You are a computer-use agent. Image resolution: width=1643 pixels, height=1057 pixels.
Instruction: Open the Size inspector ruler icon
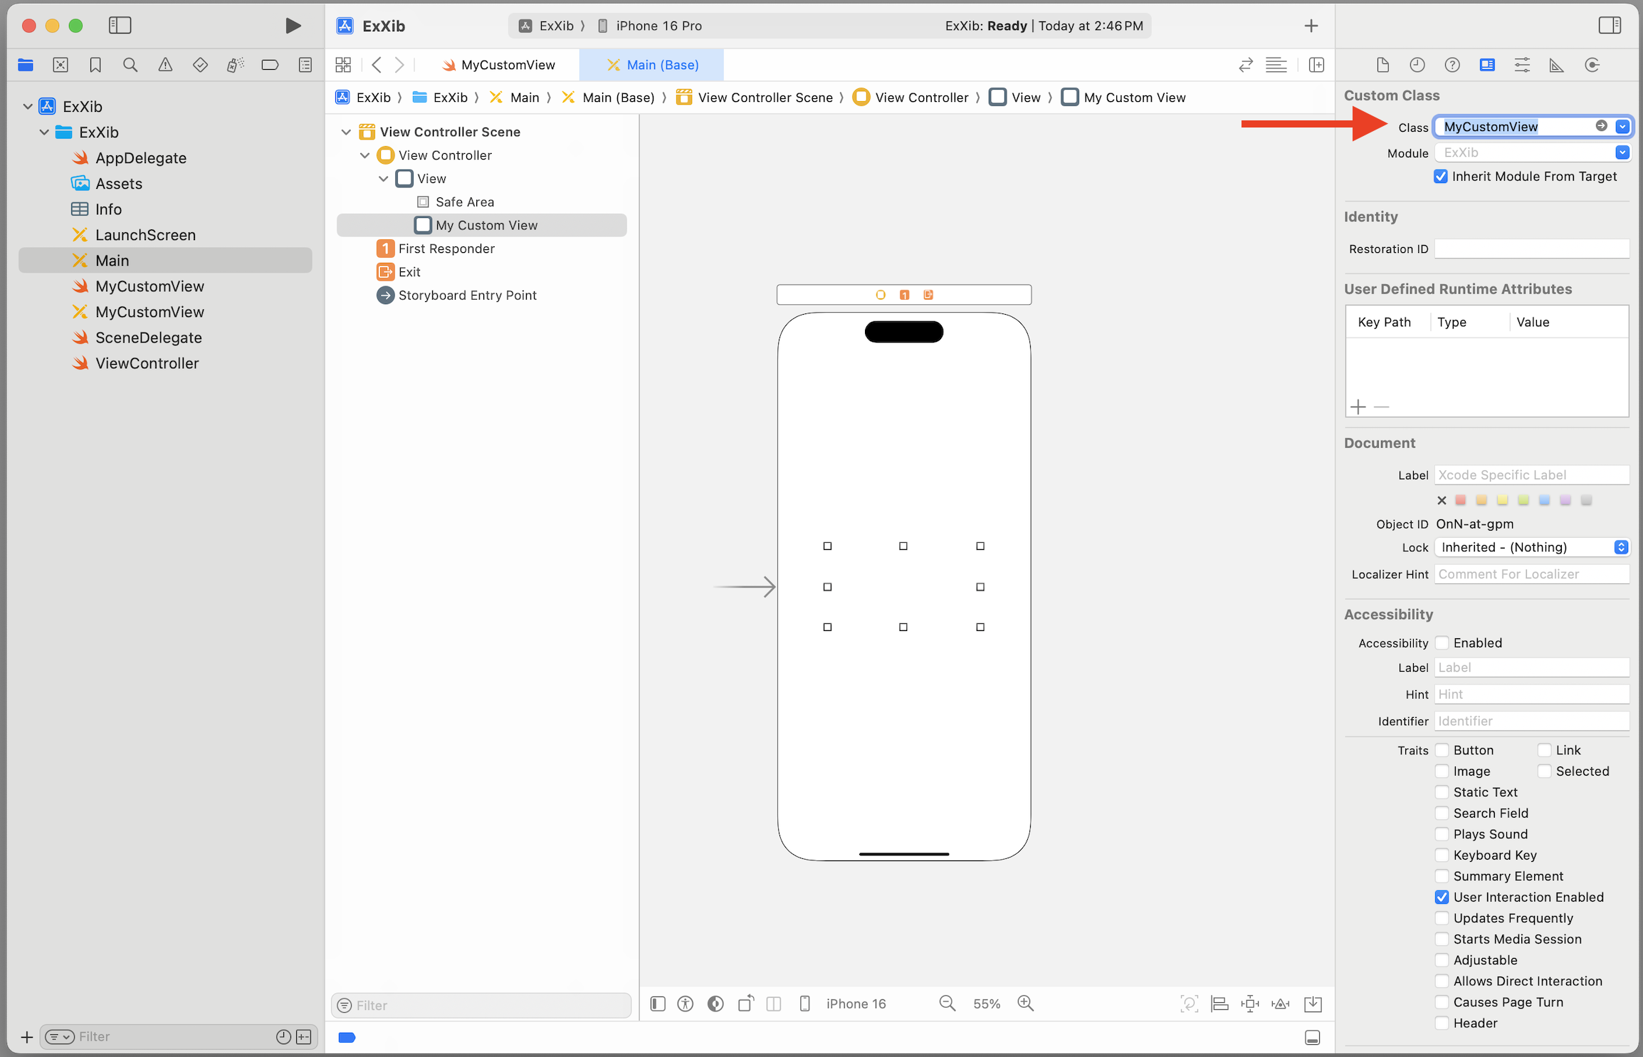pos(1557,65)
